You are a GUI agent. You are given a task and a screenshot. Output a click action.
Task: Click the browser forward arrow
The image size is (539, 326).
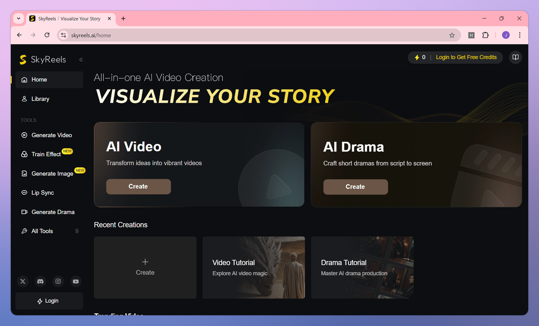[x=33, y=35]
